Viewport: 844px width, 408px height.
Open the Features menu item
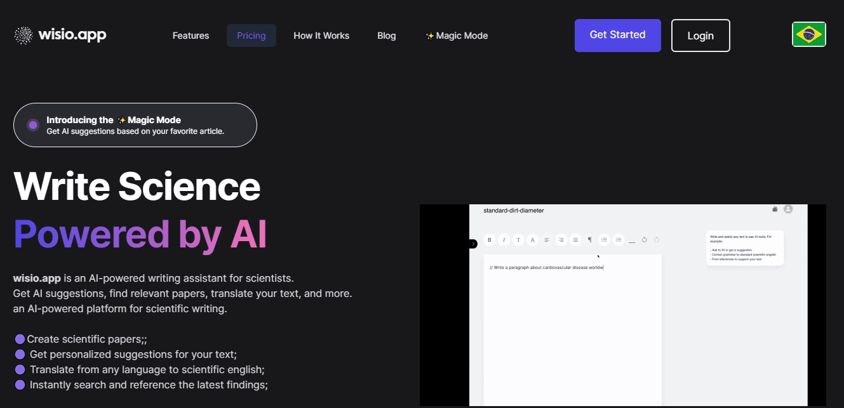191,36
